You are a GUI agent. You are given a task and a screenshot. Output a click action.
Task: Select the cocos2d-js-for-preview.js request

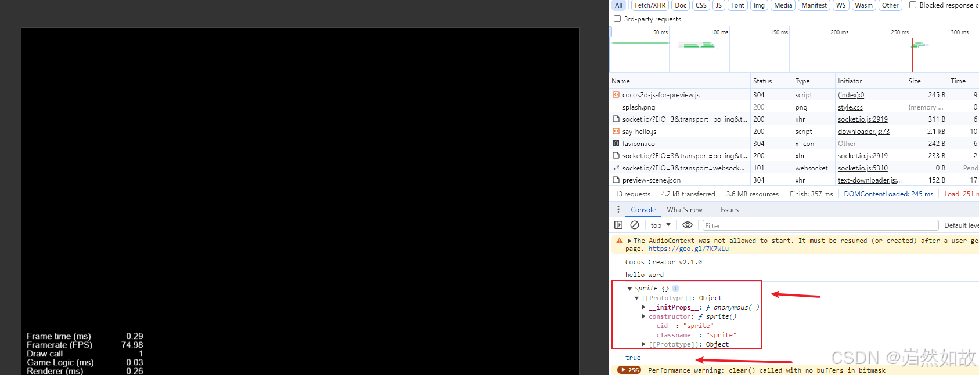(661, 95)
